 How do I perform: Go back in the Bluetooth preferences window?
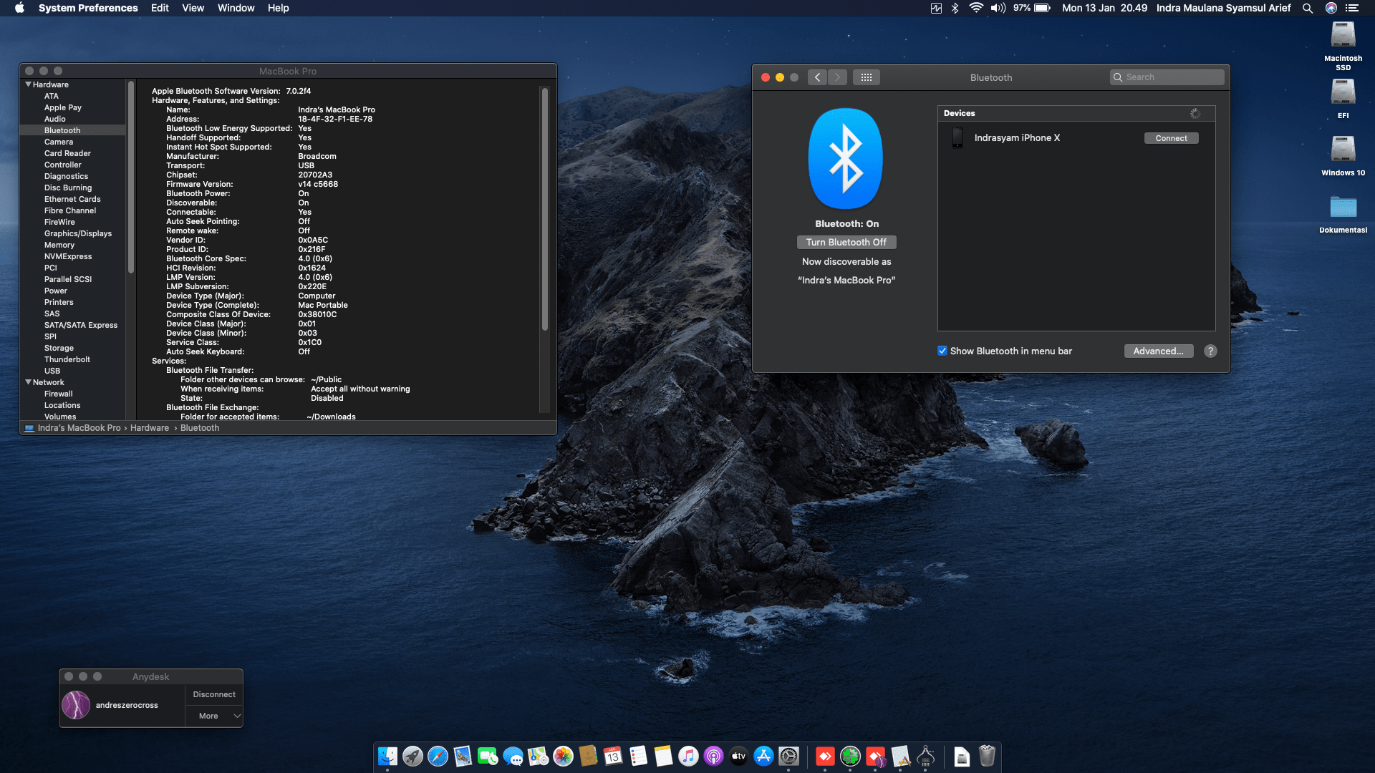(817, 77)
